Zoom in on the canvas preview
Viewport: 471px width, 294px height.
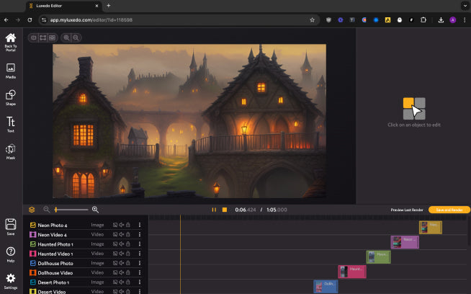pyautogui.click(x=66, y=37)
